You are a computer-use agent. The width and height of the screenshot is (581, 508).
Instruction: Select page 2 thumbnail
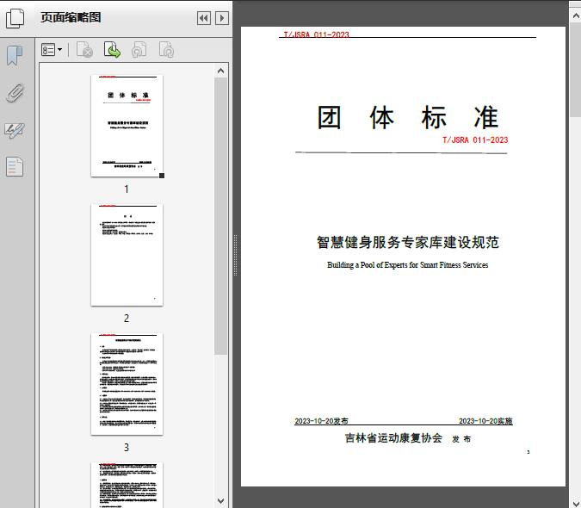point(127,255)
